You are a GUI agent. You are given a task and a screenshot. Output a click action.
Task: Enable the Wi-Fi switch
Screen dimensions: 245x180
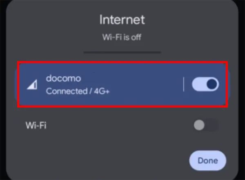(x=205, y=125)
